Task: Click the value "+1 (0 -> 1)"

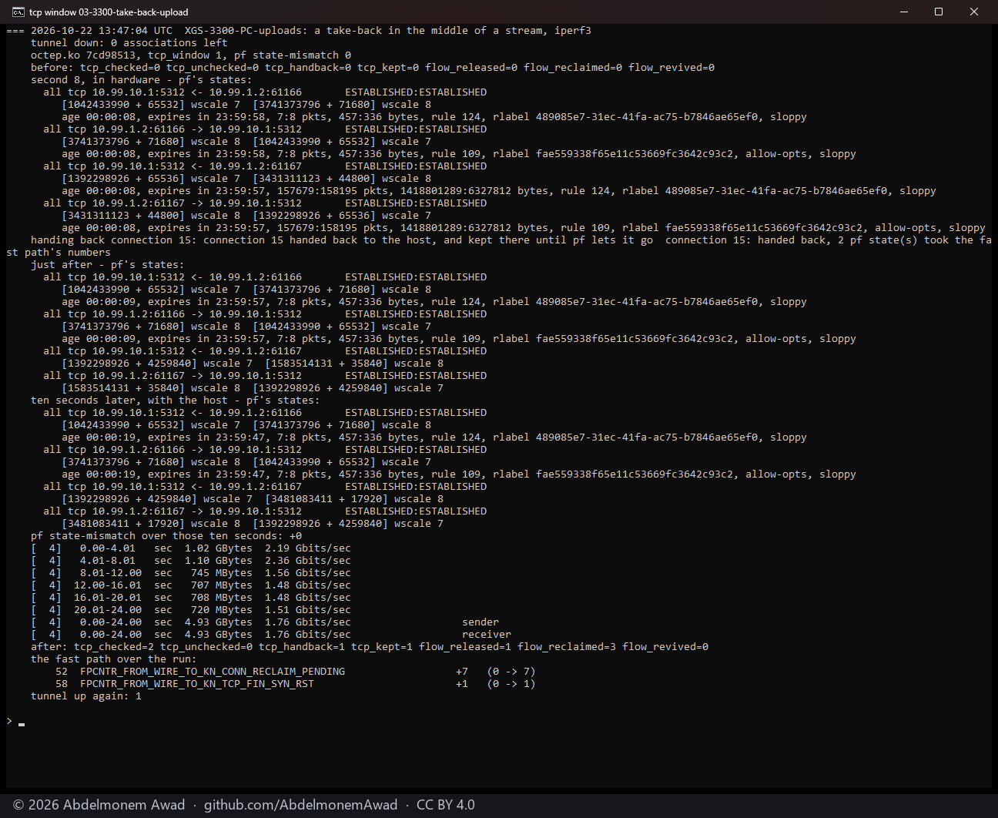Action: 496,684
